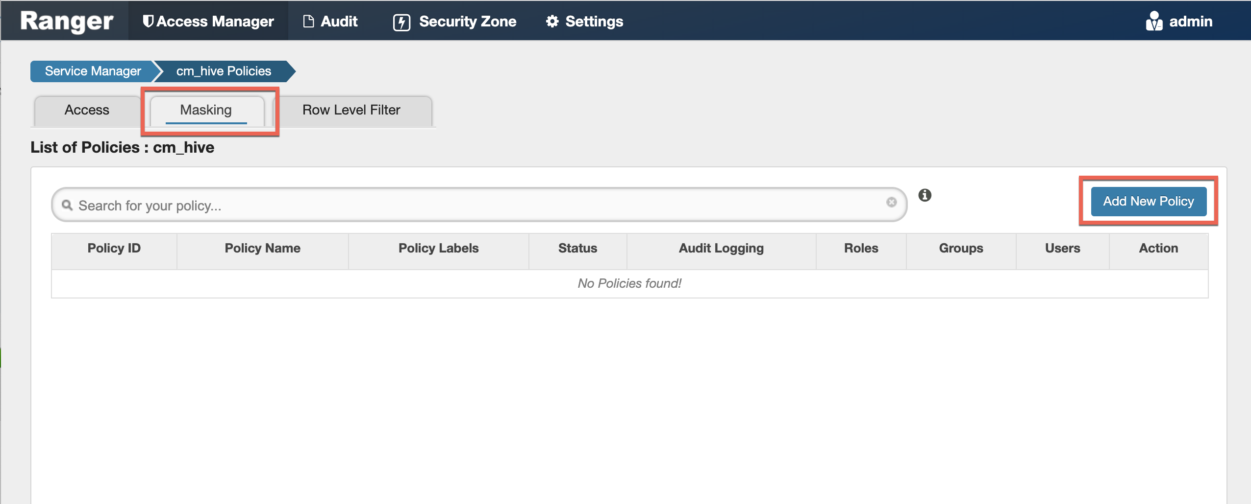Go to Service Manager breadcrumb
1251x504 pixels.
(x=93, y=71)
